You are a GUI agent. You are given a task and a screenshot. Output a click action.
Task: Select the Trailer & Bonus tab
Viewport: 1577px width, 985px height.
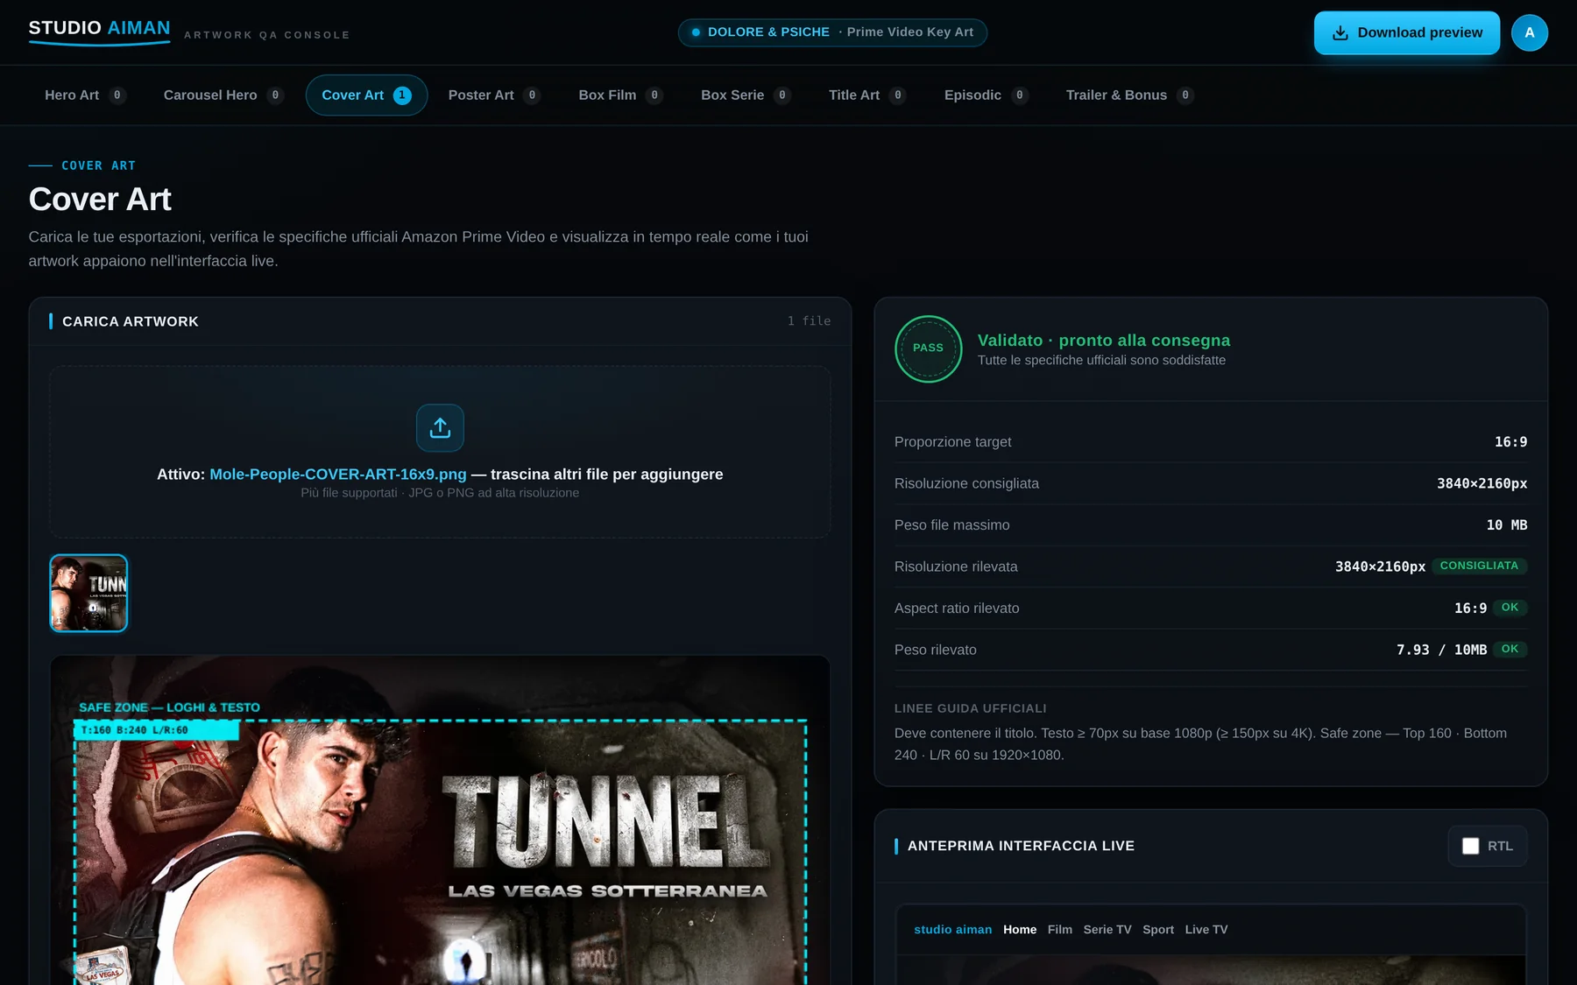tap(1129, 95)
